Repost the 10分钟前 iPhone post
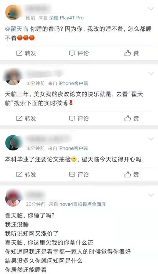This screenshot has height=274, width=158. (26, 118)
